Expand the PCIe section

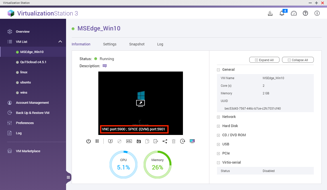point(218,153)
